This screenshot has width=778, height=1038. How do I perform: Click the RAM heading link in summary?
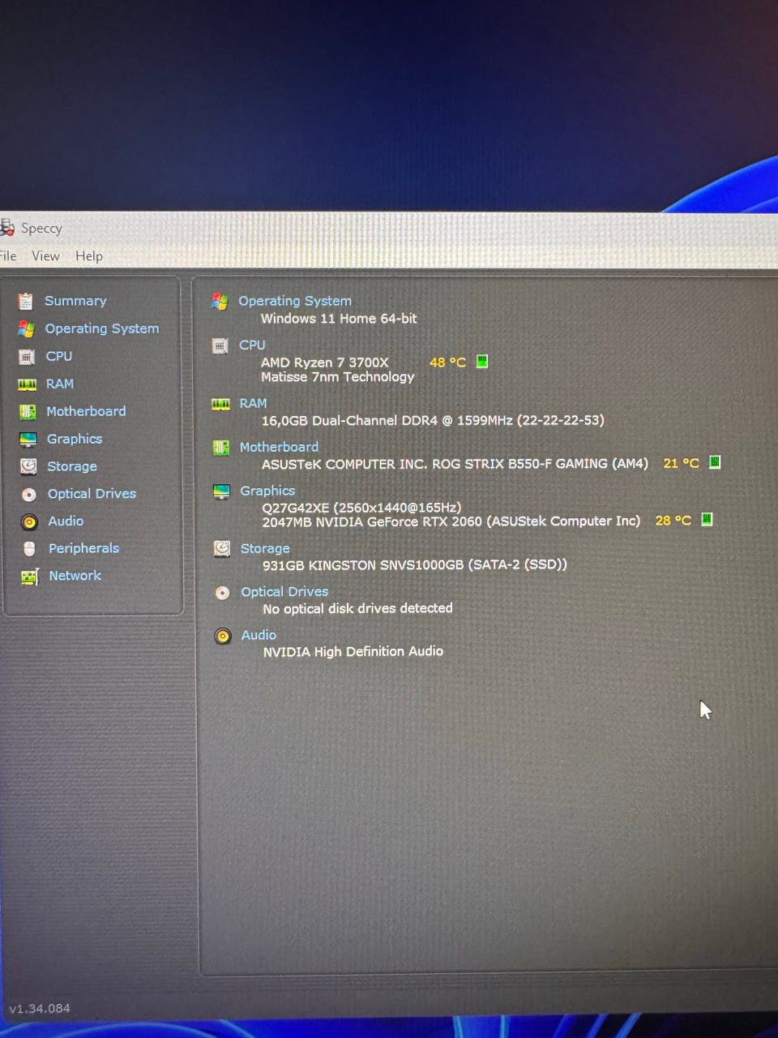pyautogui.click(x=253, y=403)
